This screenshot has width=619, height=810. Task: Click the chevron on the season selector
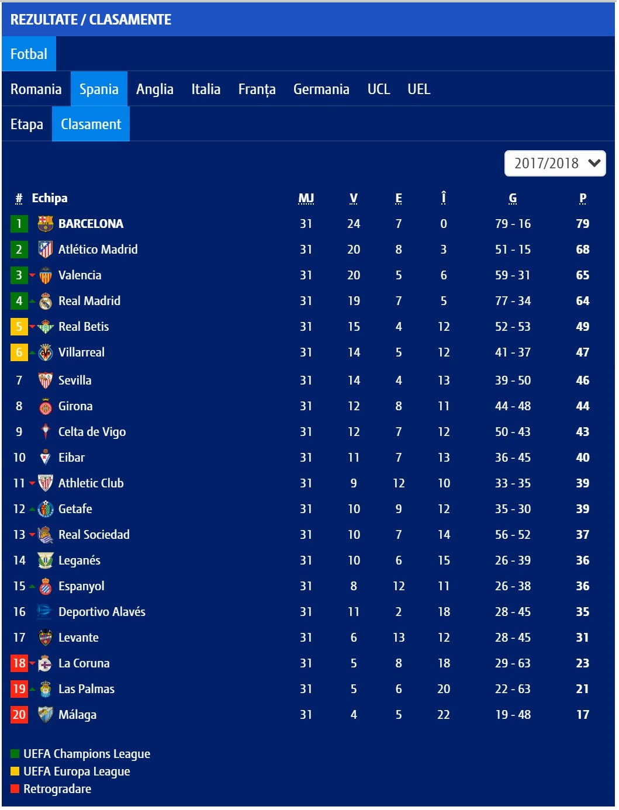click(594, 164)
